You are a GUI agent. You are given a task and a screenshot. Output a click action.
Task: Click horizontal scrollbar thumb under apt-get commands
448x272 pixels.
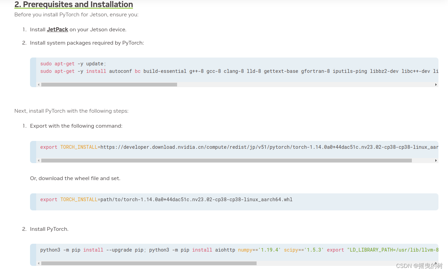point(109,84)
